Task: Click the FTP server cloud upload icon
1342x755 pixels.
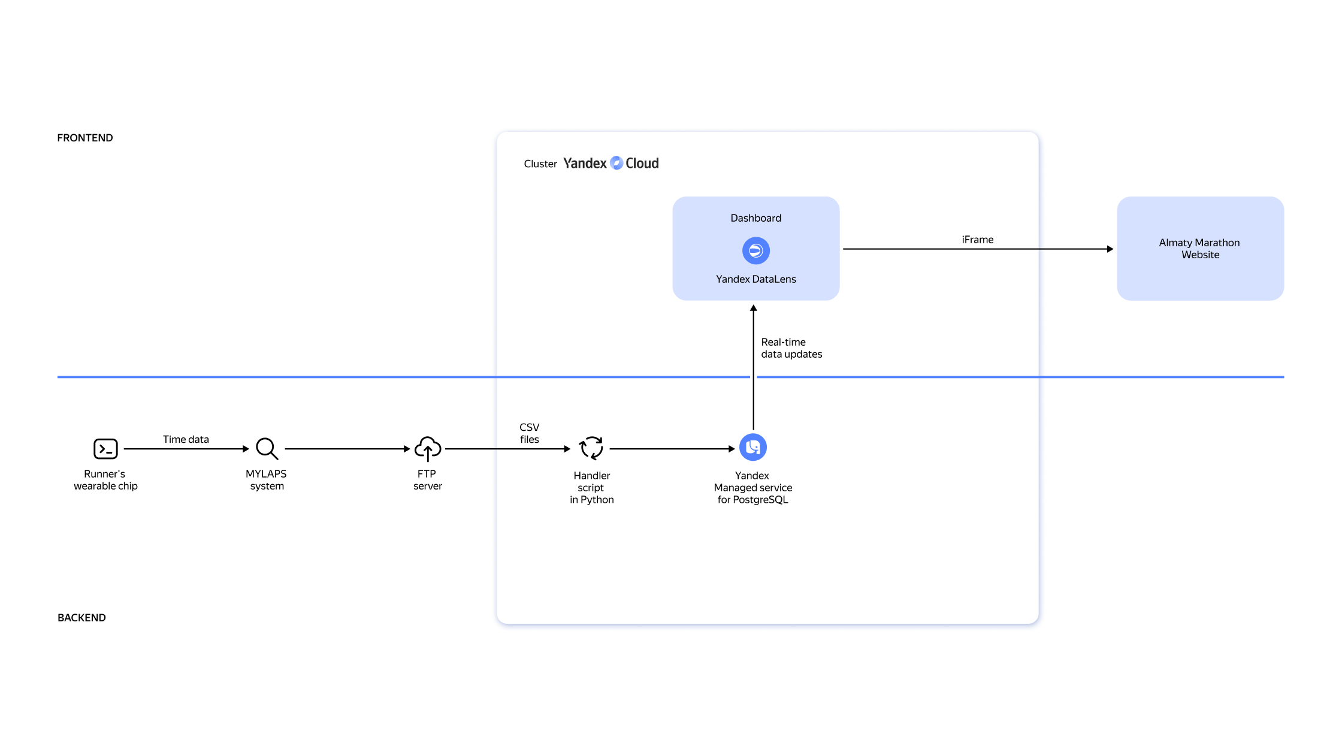Action: click(428, 448)
